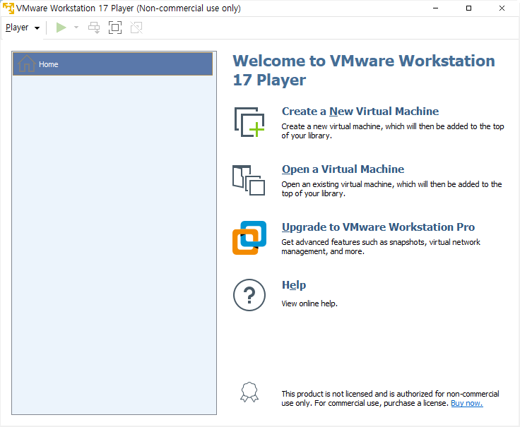This screenshot has height=427, width=520.
Task: Click the 'Create a new virtual machine, which will' description
Action: (393, 131)
